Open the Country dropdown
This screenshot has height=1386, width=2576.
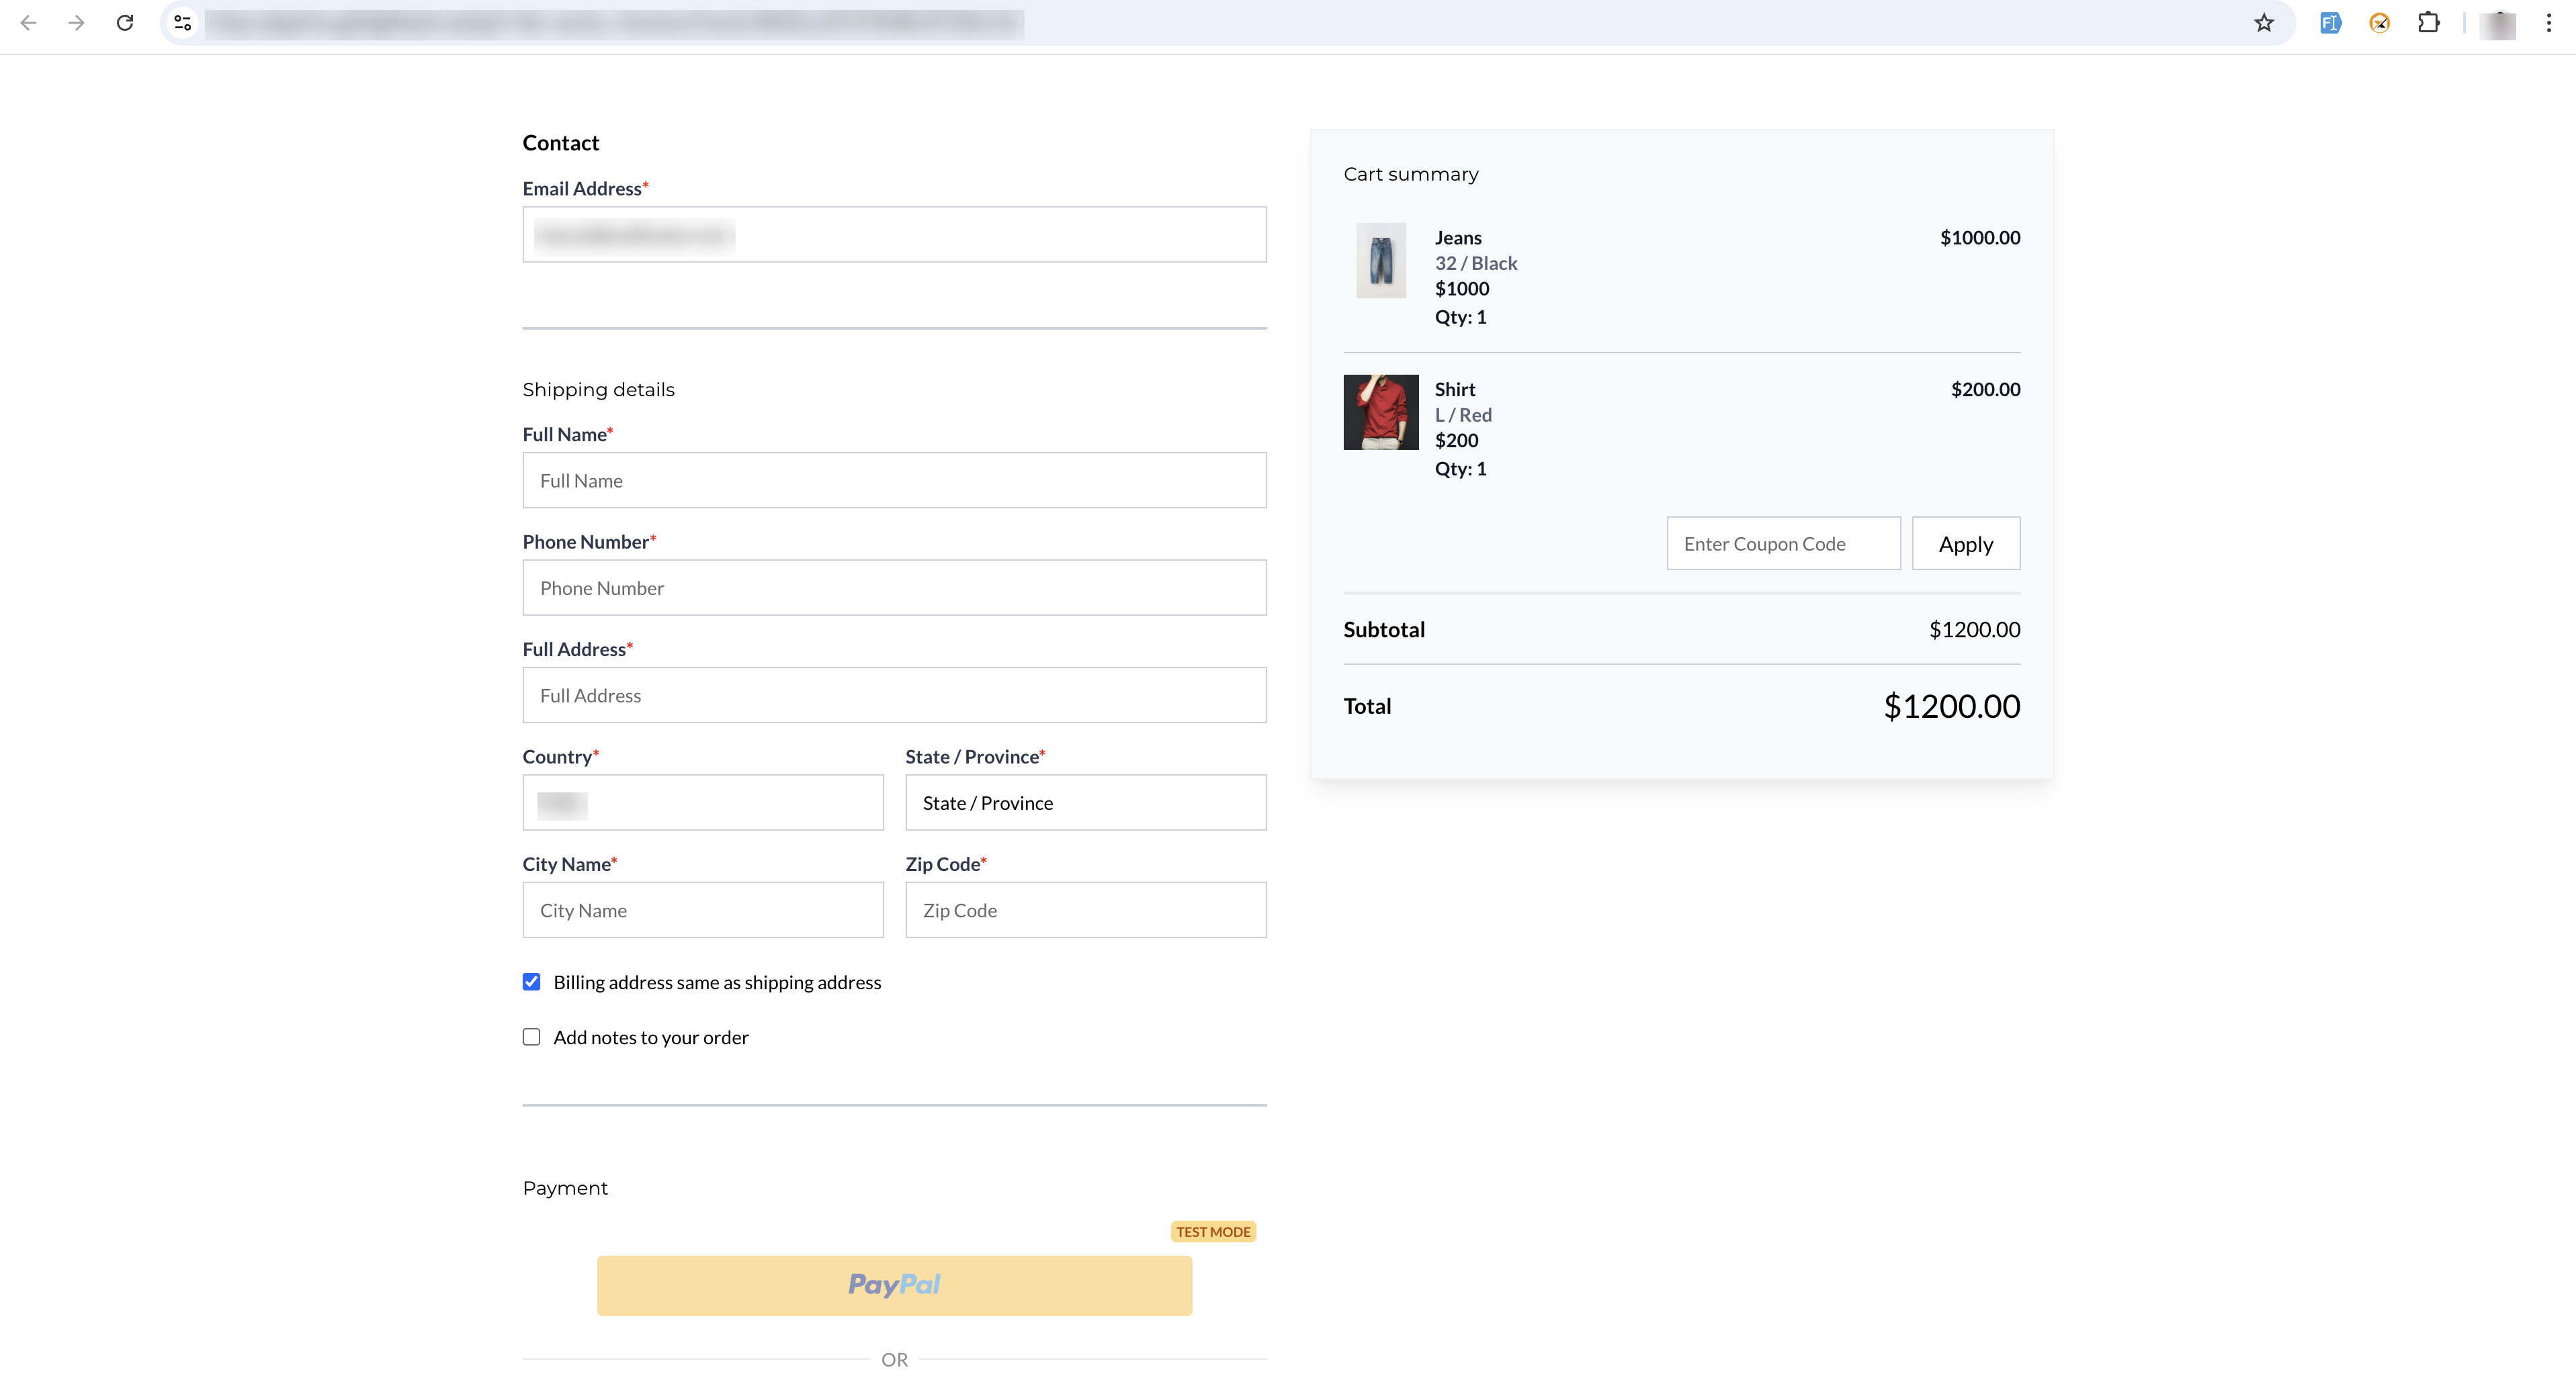coord(702,802)
